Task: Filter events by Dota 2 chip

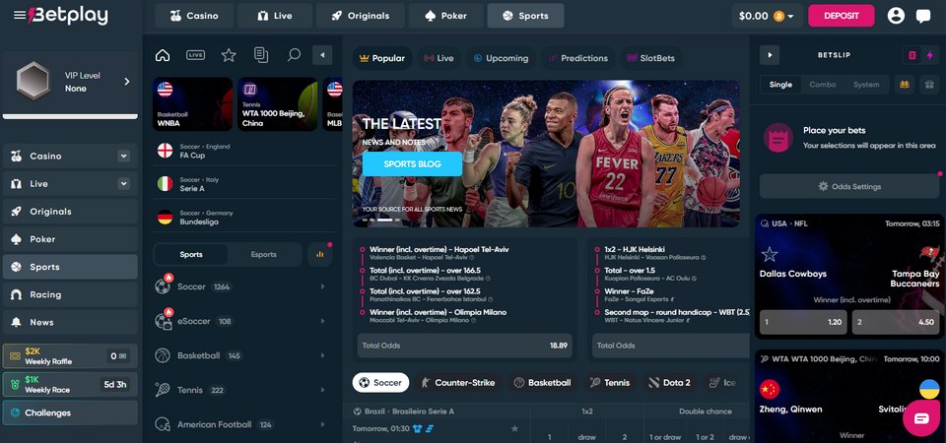Action: click(x=670, y=383)
